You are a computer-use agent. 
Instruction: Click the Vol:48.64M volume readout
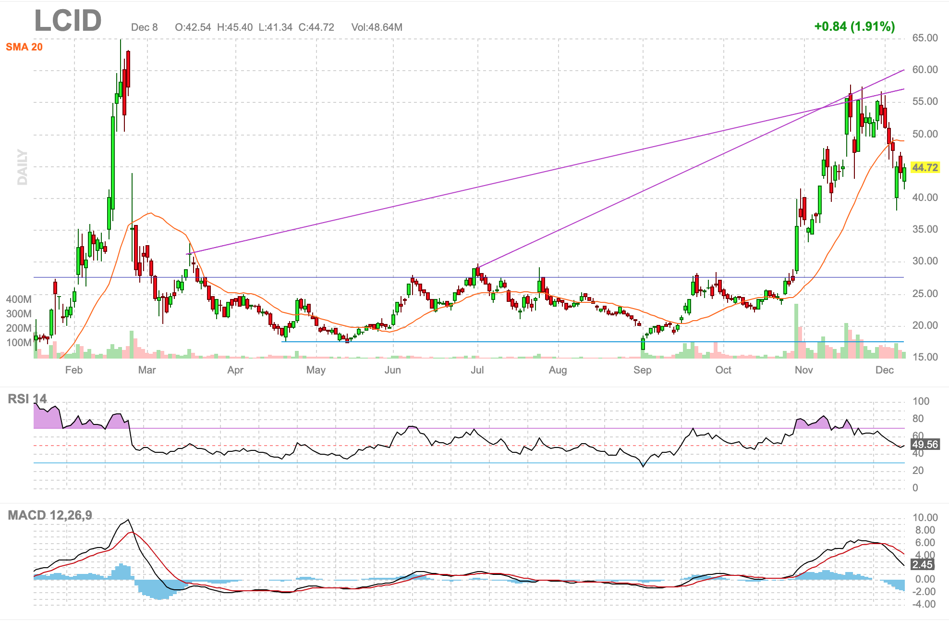[377, 27]
